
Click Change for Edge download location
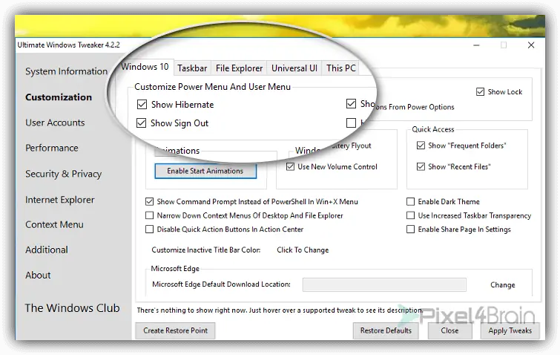(502, 285)
